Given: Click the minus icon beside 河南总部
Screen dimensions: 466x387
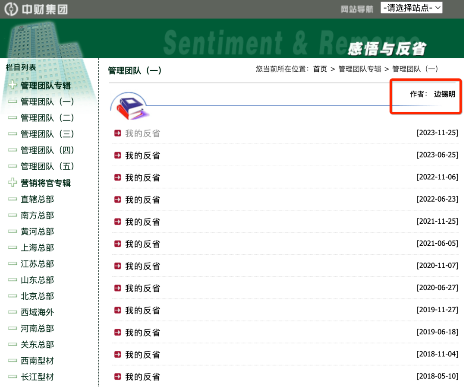Looking at the screenshot, I should (x=13, y=328).
